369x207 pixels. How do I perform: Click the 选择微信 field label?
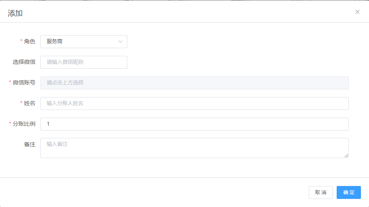(x=24, y=62)
